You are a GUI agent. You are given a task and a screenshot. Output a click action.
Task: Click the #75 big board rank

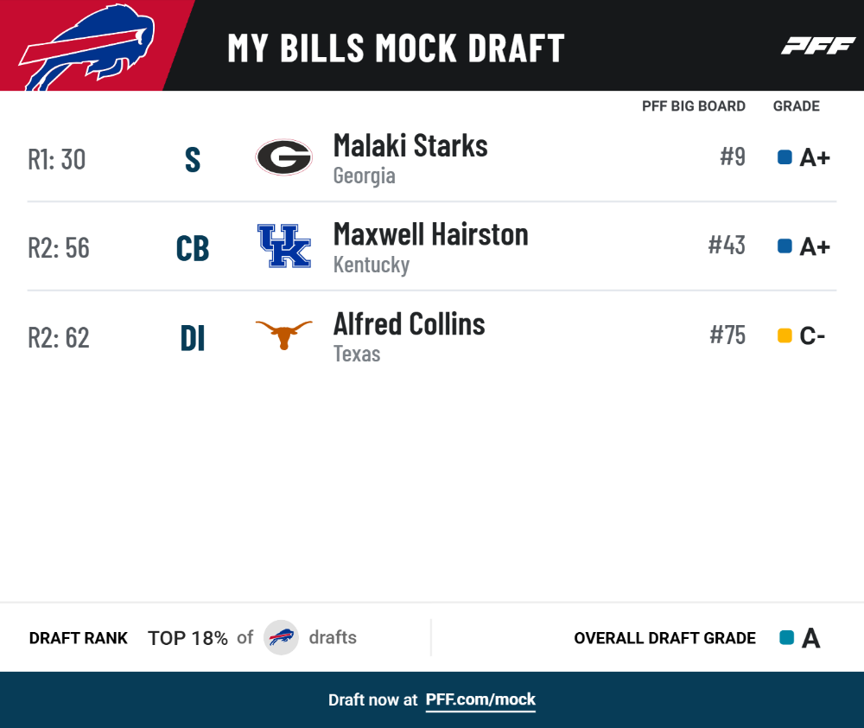pyautogui.click(x=727, y=335)
